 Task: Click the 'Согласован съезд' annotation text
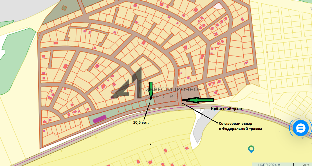236,124
